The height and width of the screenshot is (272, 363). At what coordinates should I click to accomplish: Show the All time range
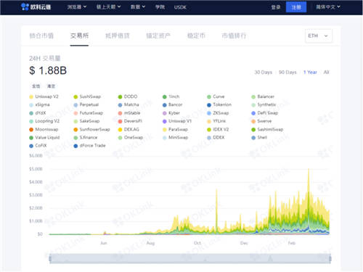326,72
